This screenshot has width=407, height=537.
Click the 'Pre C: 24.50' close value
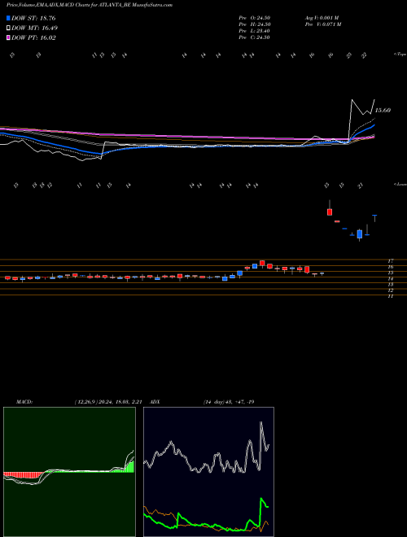tap(254, 37)
